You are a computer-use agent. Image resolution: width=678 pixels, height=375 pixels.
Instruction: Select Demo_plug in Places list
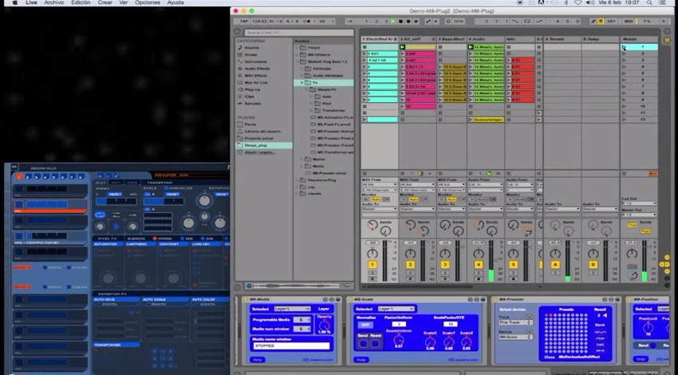coord(255,146)
